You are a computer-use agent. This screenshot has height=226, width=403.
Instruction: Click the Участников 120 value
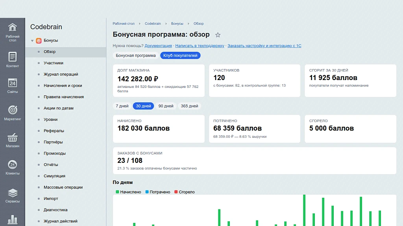click(x=219, y=78)
